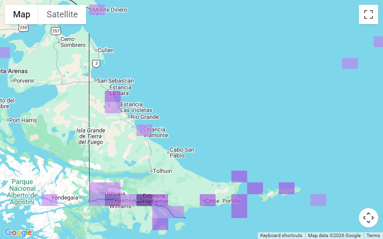Click Route 3 highway shield marker
The width and height of the screenshot is (383, 239).
pos(97,63)
